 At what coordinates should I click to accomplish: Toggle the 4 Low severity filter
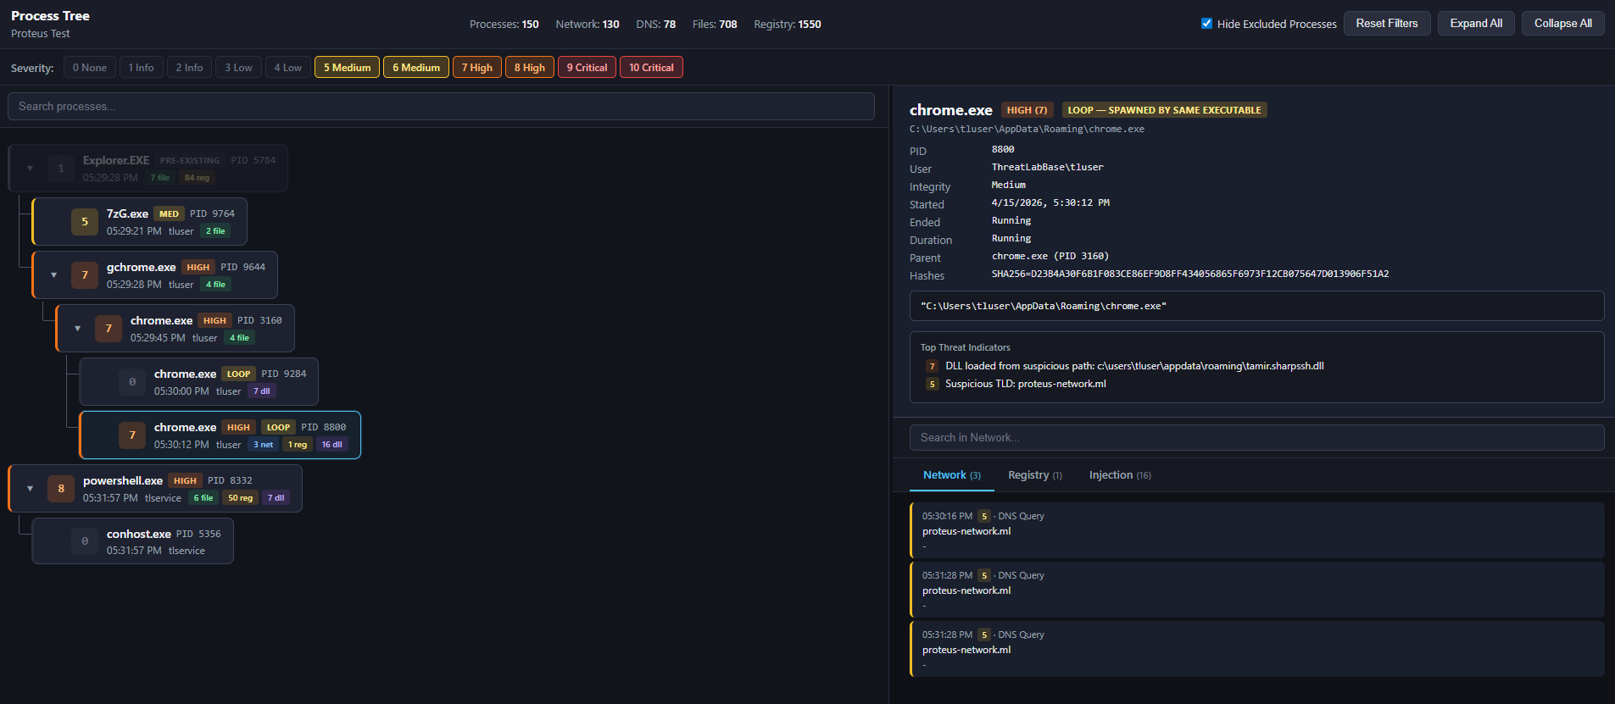pos(288,68)
